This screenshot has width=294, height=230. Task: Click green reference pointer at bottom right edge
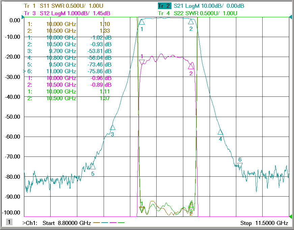[290, 217]
